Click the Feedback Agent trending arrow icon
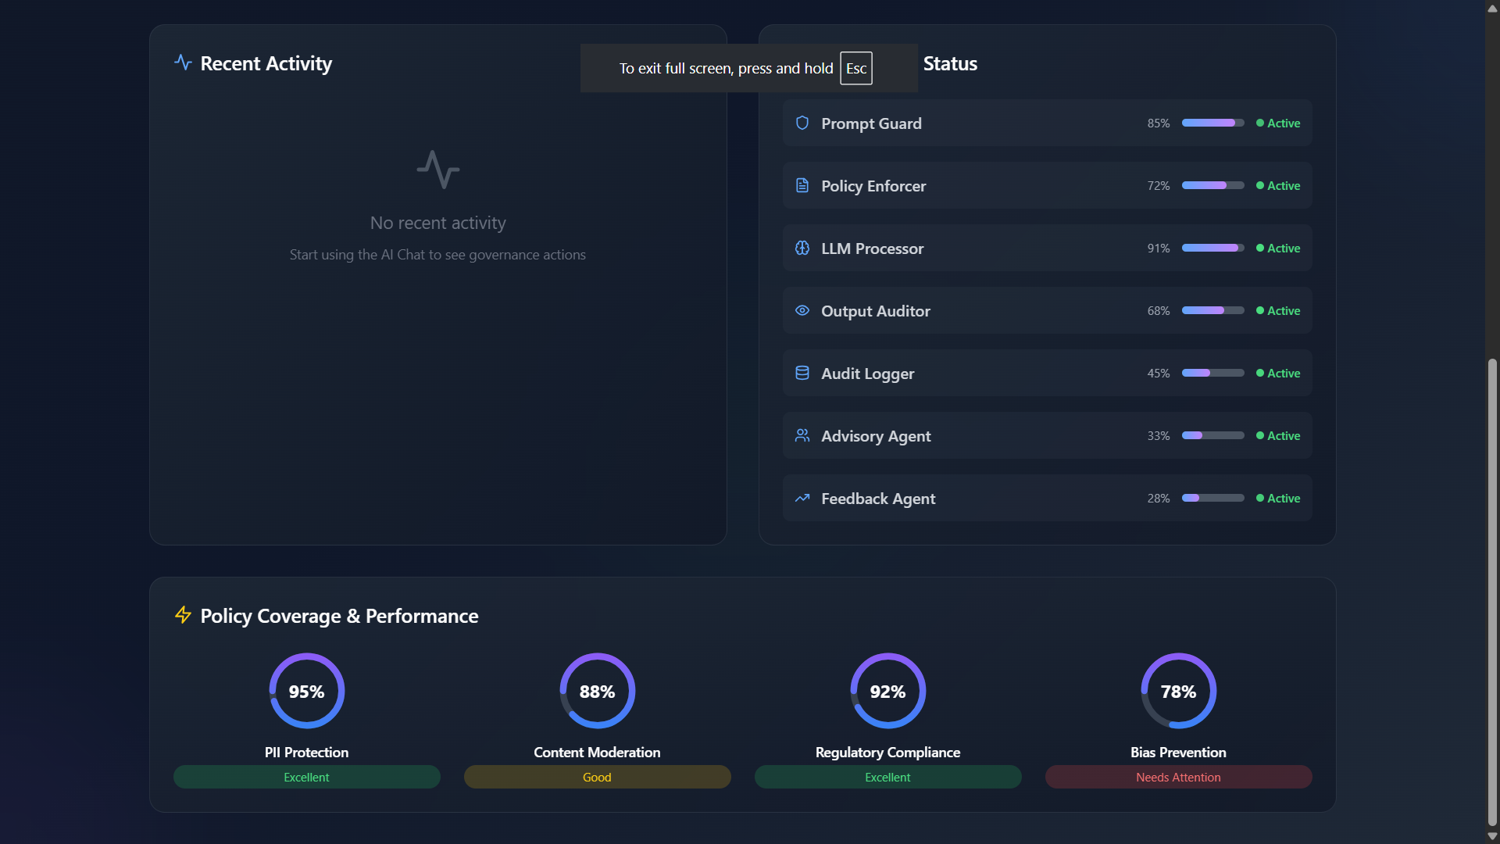 802,498
